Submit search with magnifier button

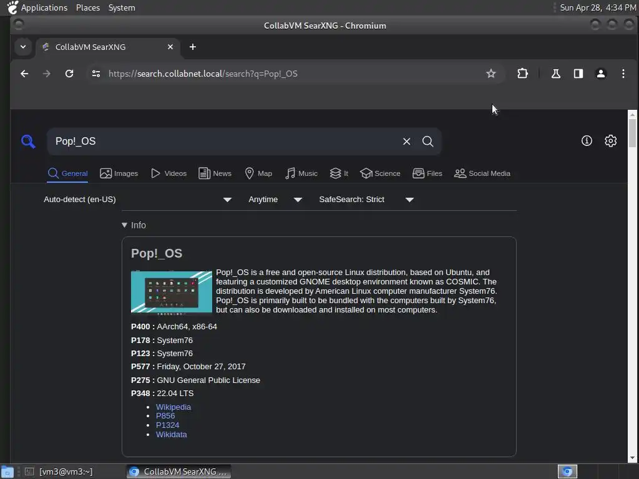point(427,142)
